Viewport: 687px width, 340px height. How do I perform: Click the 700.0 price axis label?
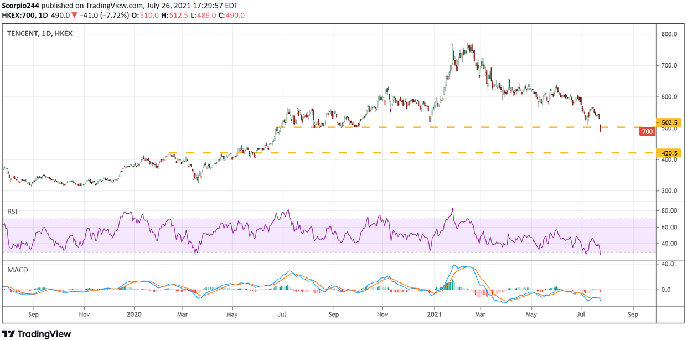(670, 65)
